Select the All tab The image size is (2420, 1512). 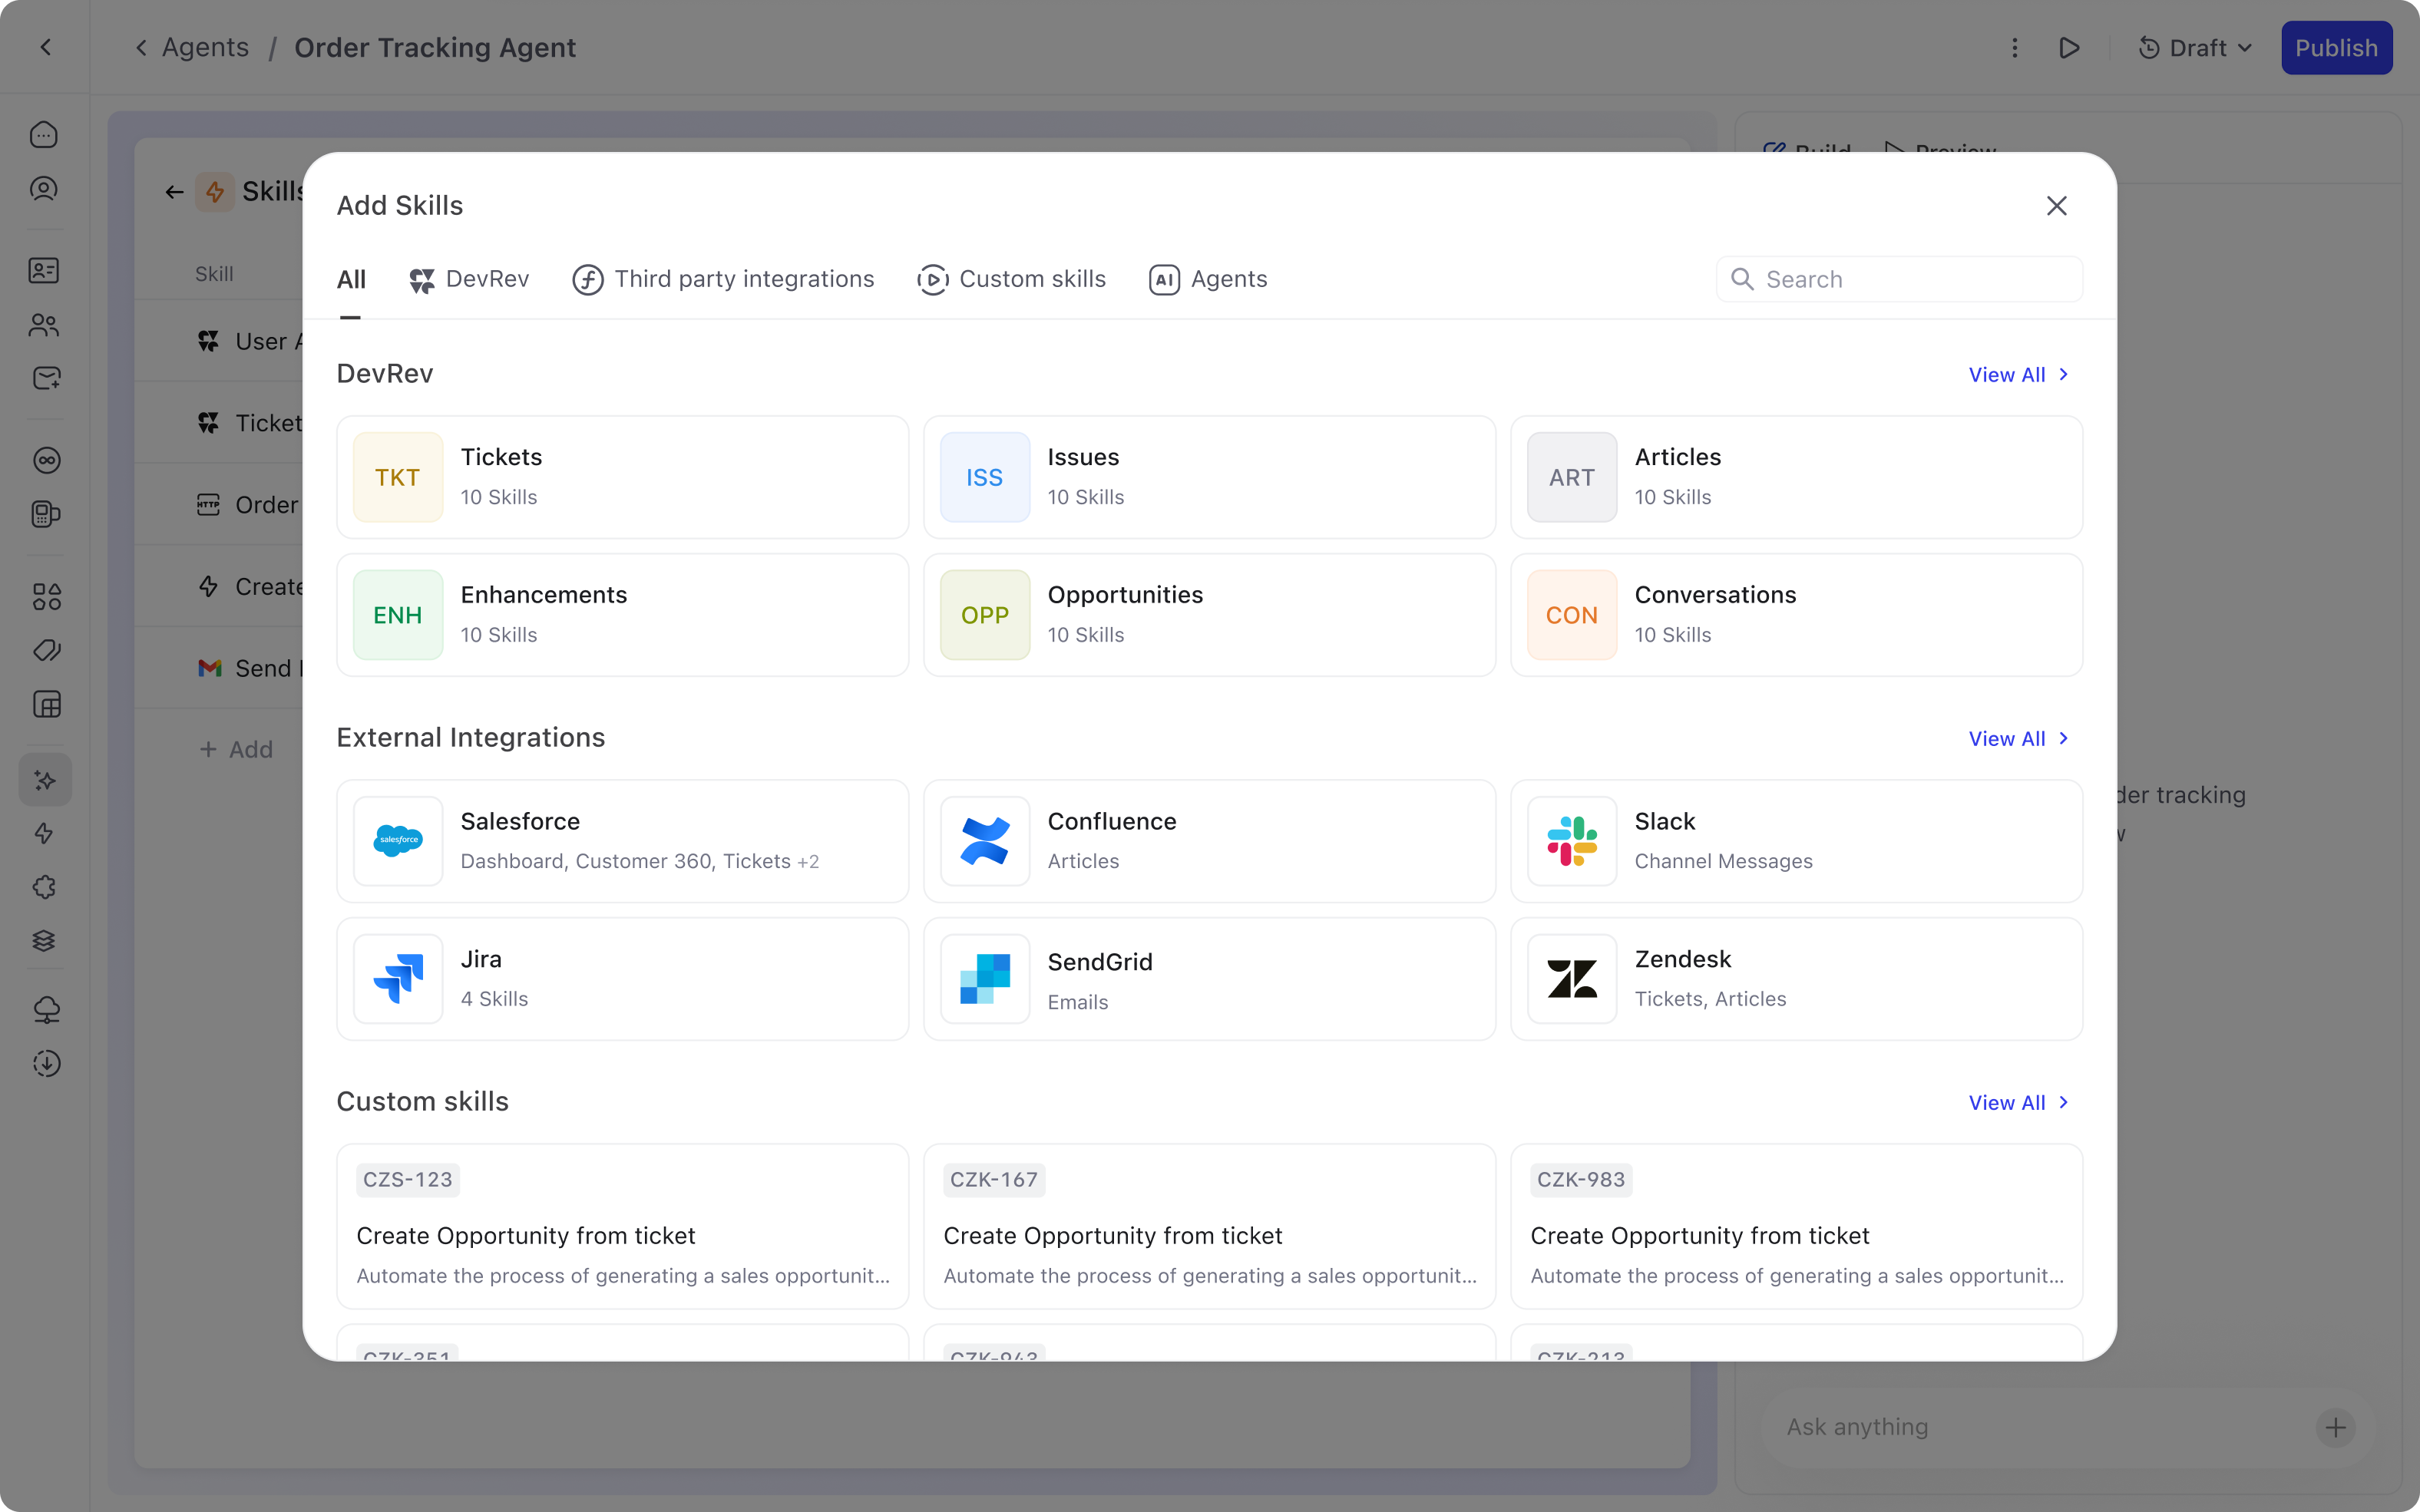[351, 279]
